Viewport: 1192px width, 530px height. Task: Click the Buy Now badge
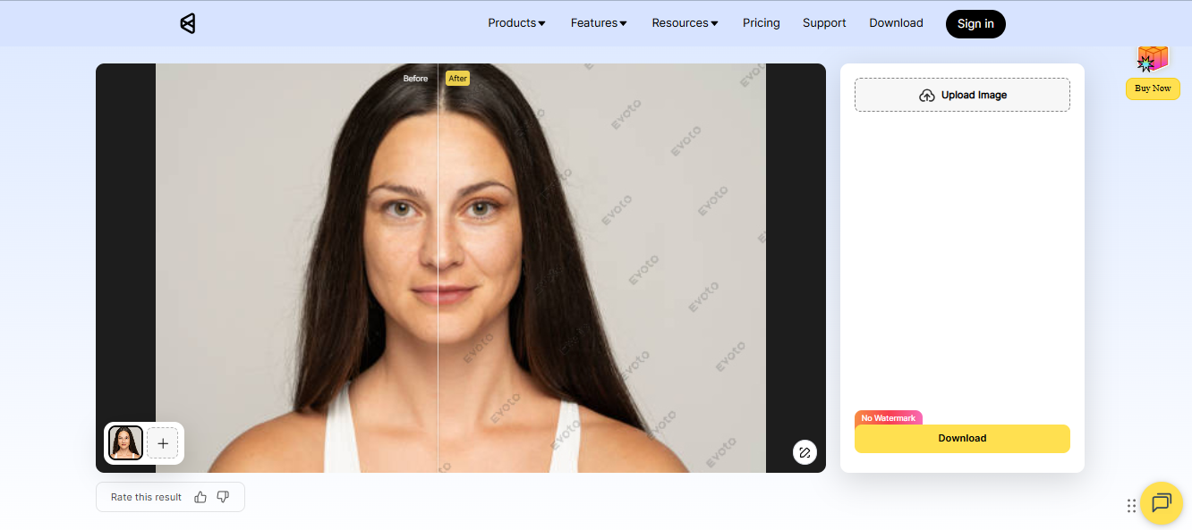coord(1153,88)
